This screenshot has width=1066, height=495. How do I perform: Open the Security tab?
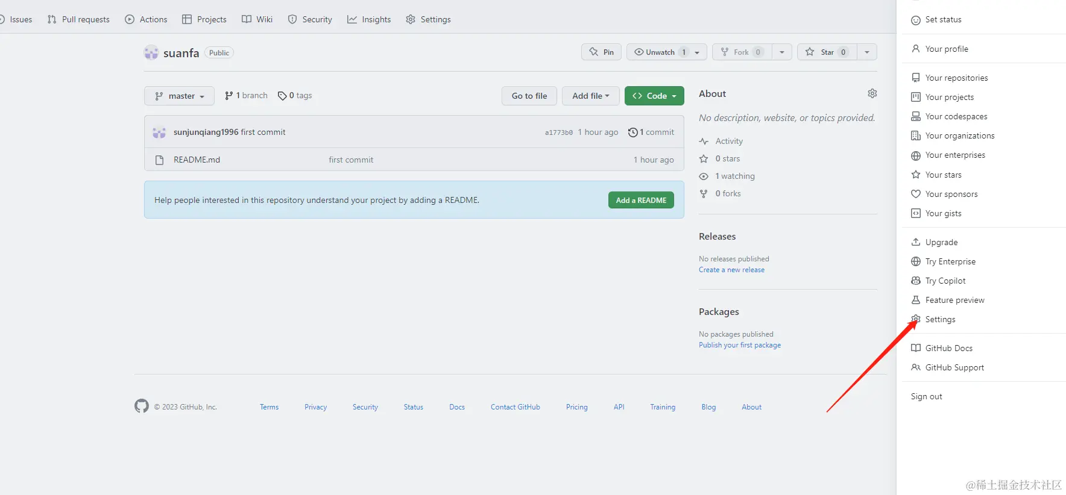coord(310,19)
